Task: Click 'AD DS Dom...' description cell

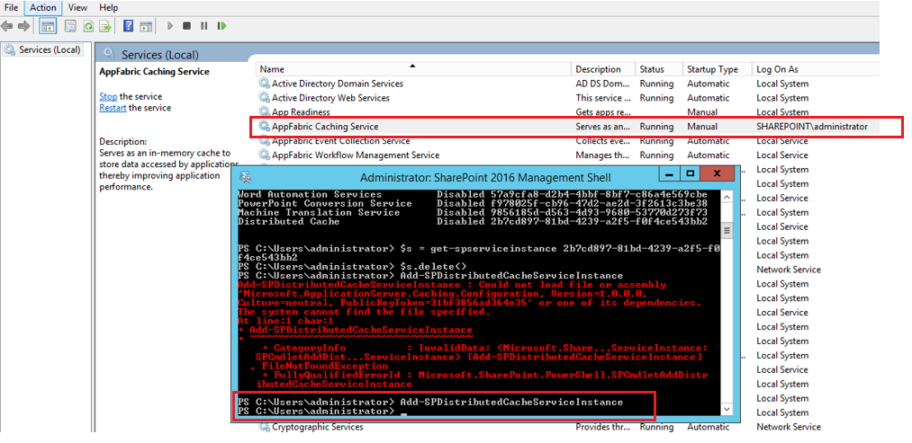Action: (x=602, y=84)
